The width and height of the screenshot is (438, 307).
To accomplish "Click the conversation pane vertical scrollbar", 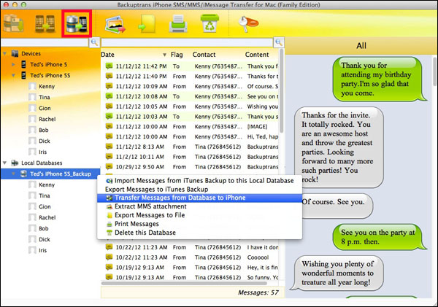I will (x=434, y=71).
